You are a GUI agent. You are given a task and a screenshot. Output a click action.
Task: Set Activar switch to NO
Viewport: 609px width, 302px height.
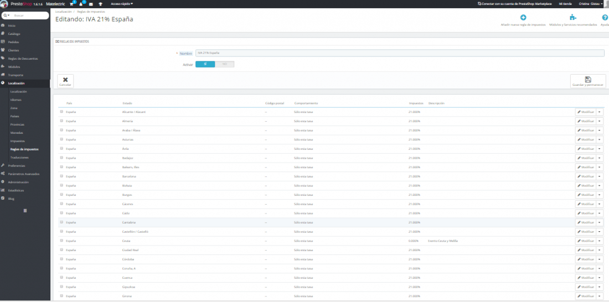pyautogui.click(x=224, y=64)
